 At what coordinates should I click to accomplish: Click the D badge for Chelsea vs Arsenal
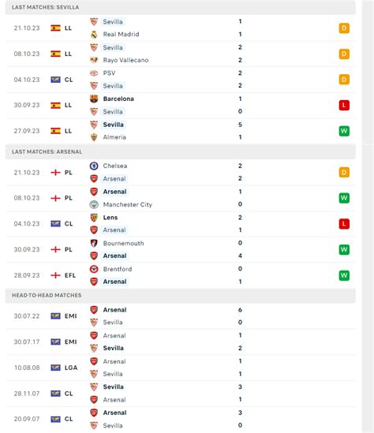click(x=344, y=172)
